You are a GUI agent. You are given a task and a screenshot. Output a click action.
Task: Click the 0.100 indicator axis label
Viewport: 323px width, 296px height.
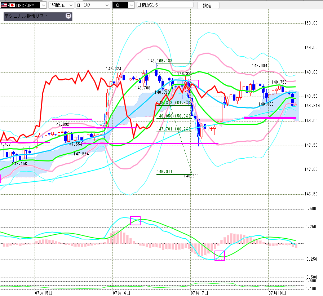click(311, 289)
